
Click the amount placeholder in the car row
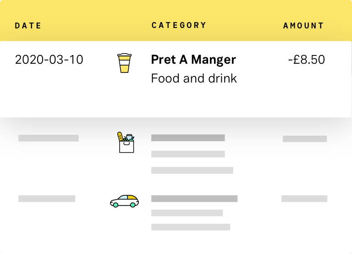pyautogui.click(x=304, y=199)
